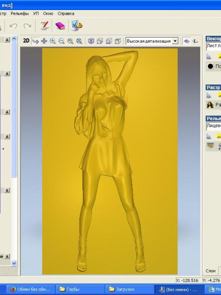Switch to 2D view
The image size is (221, 295).
coord(26,41)
